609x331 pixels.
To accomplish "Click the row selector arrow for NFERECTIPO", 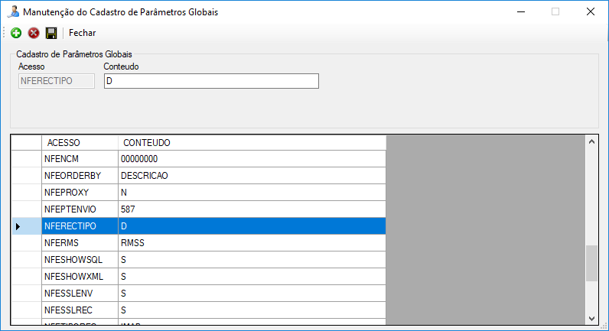I will 18,226.
